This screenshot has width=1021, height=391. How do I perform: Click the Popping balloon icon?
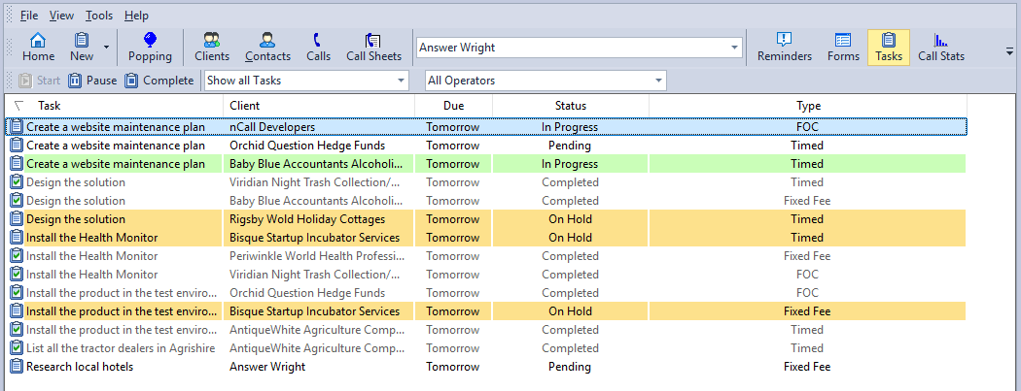pos(150,48)
